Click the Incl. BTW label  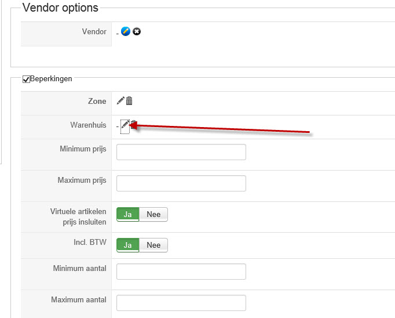(x=91, y=242)
